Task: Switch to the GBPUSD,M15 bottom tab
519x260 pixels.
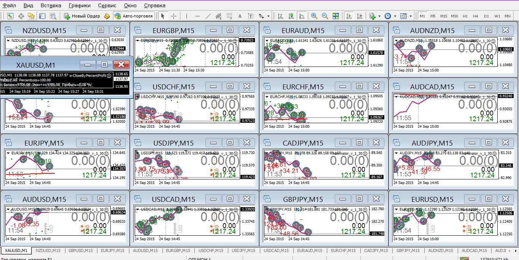Action: 80,250
